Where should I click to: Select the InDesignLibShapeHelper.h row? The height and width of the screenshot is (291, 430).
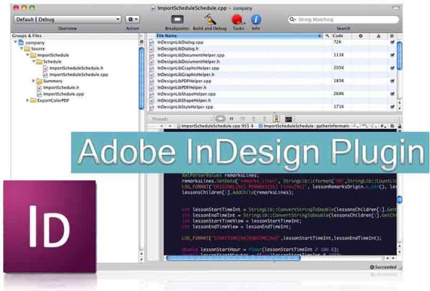[273, 100]
